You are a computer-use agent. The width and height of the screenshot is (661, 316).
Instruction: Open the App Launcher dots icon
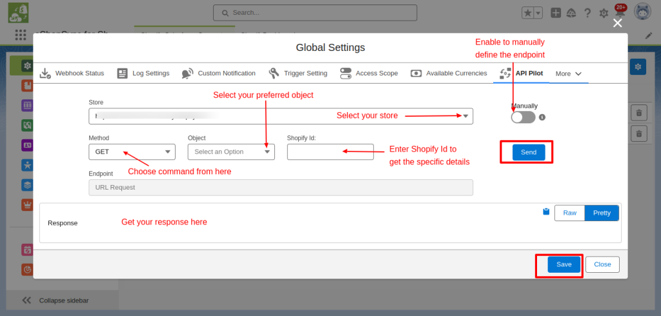(x=20, y=34)
